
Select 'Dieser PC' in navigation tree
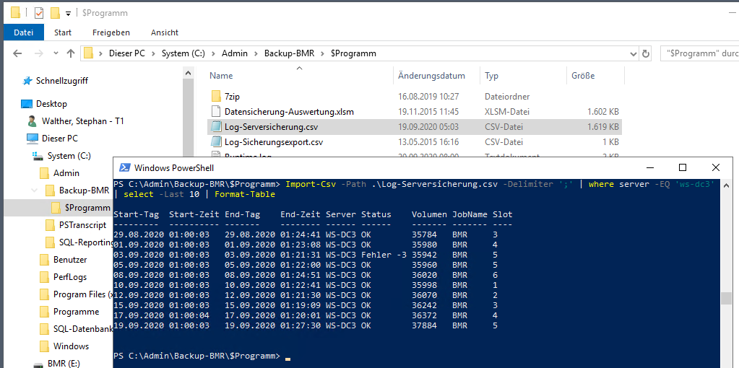pyautogui.click(x=59, y=139)
